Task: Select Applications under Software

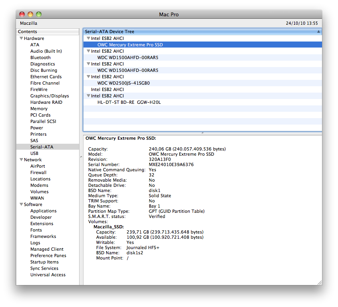Action: coord(43,211)
